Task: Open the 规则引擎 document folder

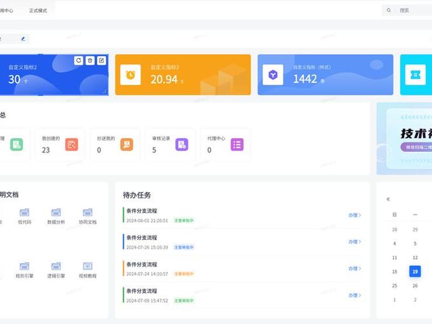Action: click(x=24, y=271)
